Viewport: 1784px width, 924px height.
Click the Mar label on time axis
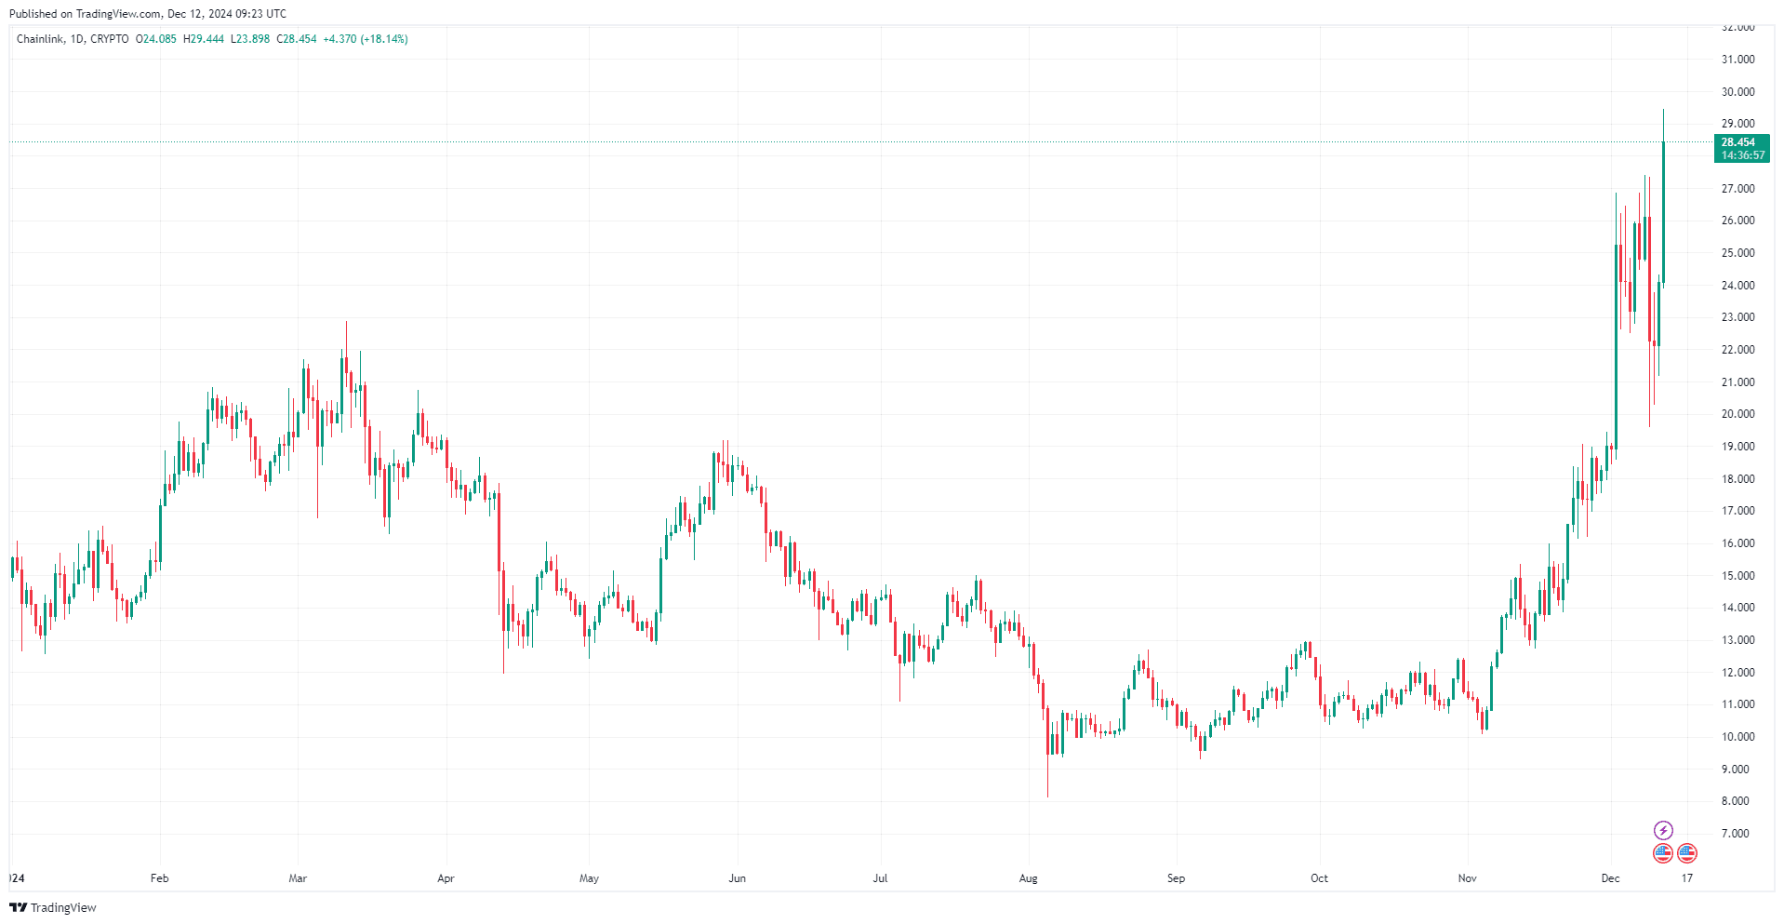[x=298, y=878]
